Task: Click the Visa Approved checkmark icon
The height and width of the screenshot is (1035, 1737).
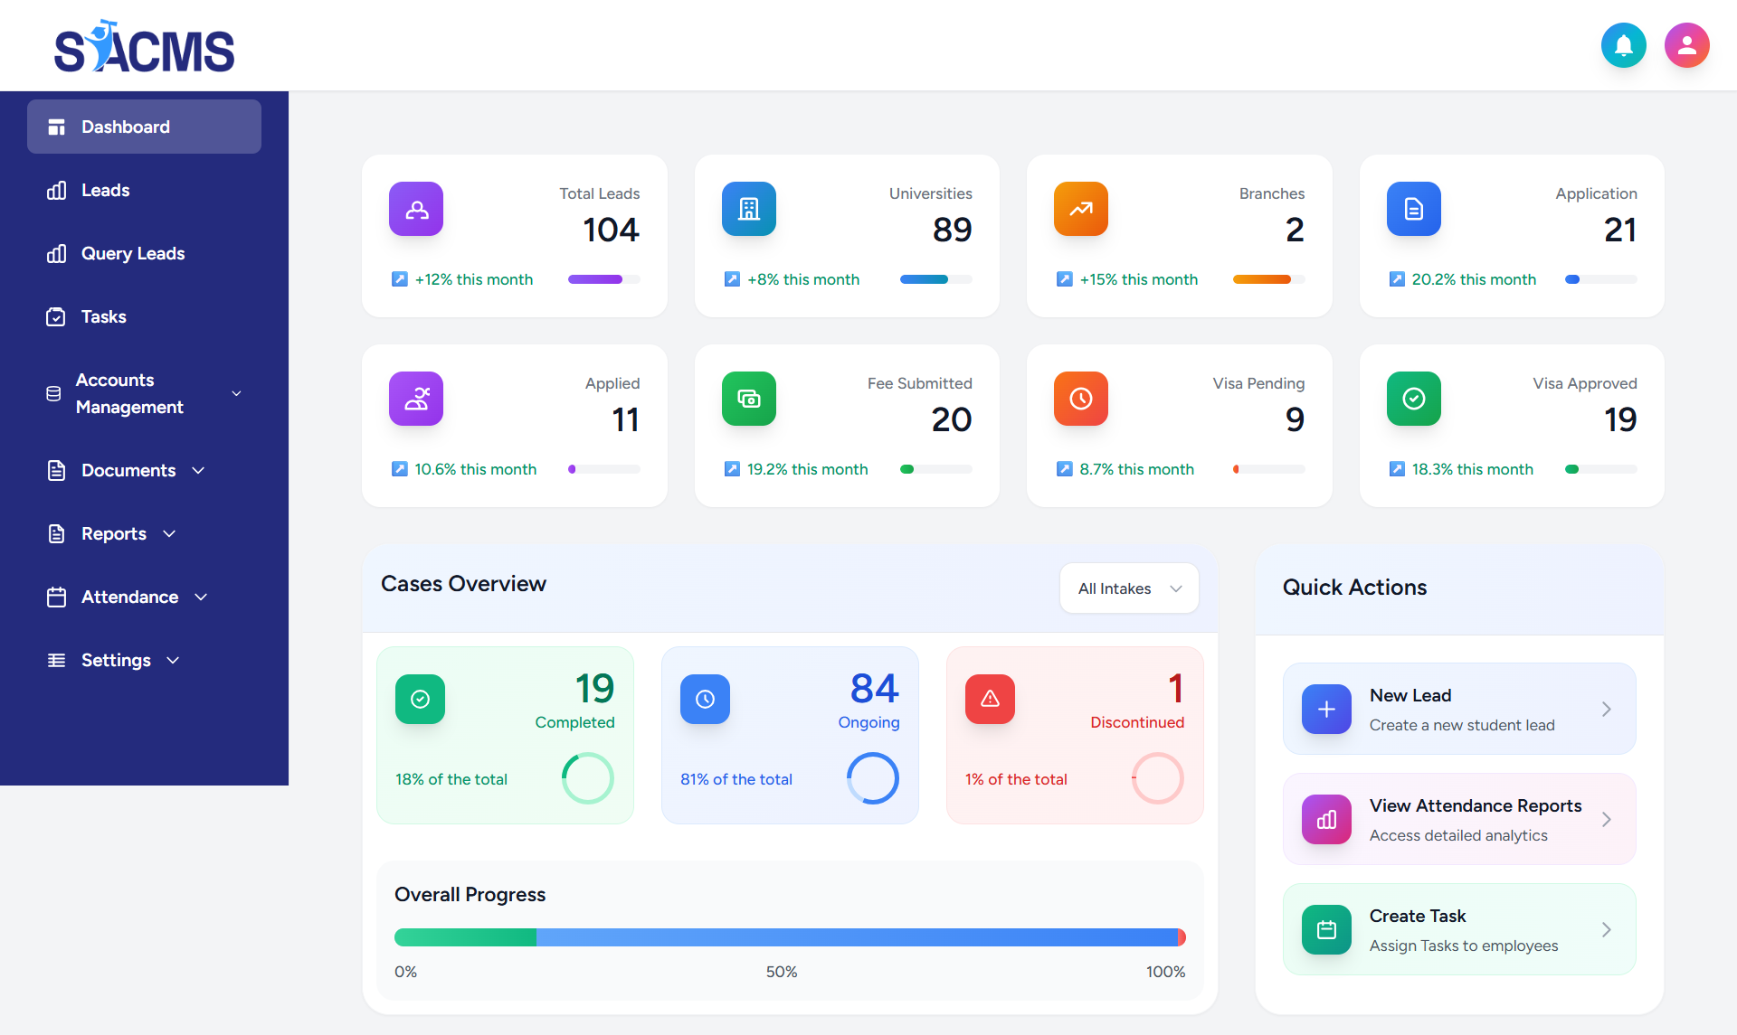Action: point(1413,399)
